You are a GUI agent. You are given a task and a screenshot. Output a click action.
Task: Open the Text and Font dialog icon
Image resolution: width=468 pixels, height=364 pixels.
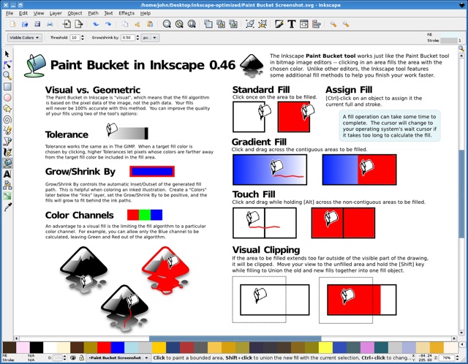click(292, 24)
